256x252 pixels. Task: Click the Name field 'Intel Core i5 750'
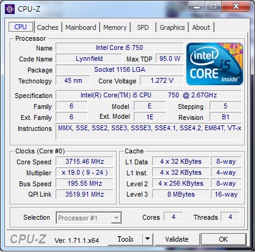pos(120,47)
